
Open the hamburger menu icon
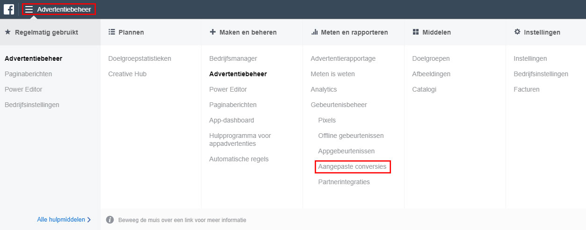[x=29, y=9]
